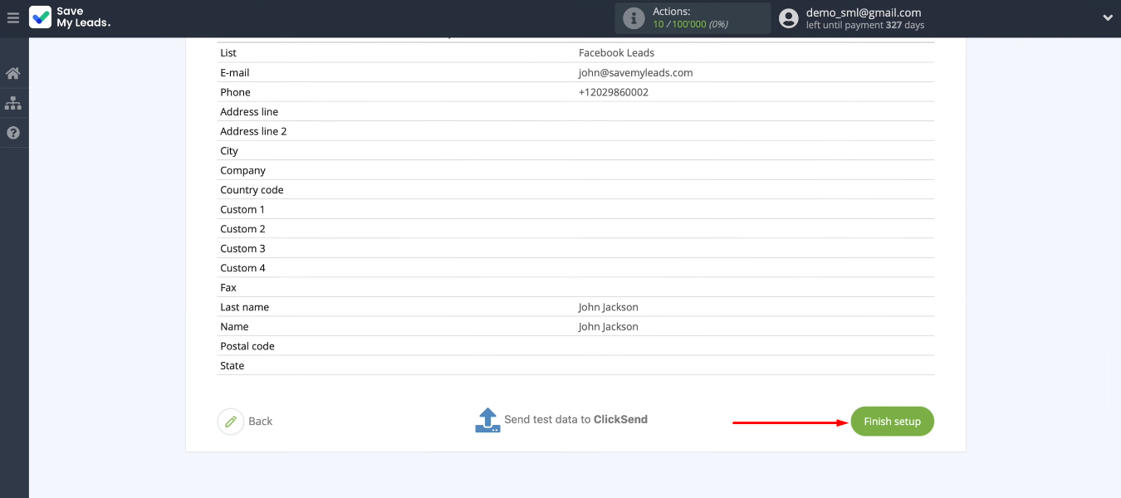Click the Back link text
Screen dimensions: 1121x498
260,422
